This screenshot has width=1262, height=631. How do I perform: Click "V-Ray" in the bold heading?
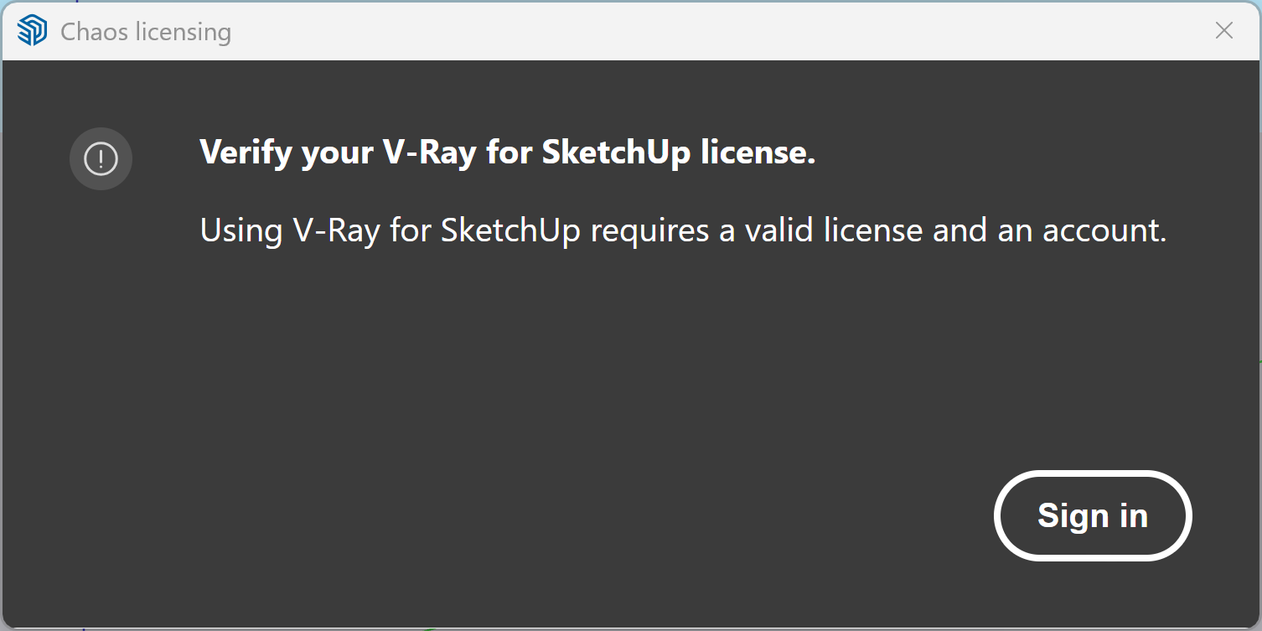click(429, 153)
